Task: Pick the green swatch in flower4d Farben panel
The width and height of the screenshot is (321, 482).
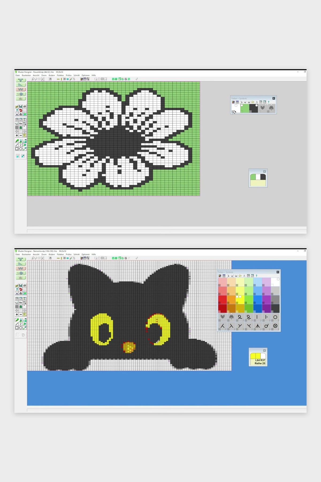Action: pos(244,108)
